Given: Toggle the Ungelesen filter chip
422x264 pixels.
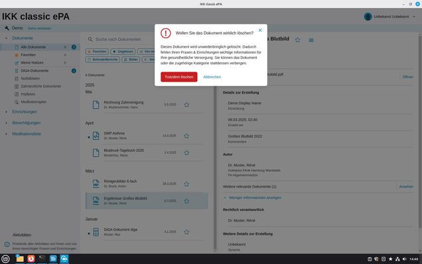Looking at the screenshot, I should 123,51.
